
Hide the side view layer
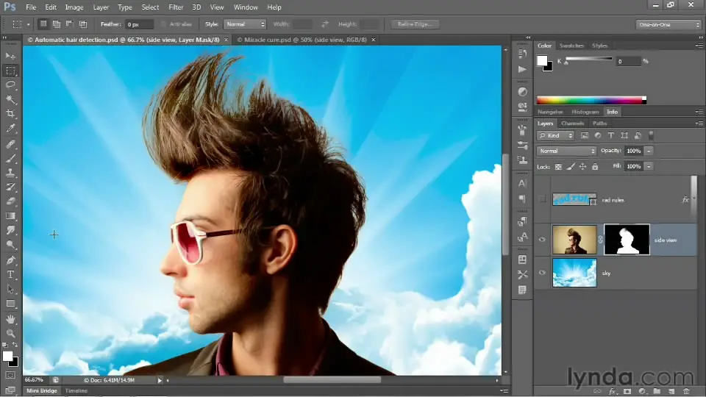point(543,240)
